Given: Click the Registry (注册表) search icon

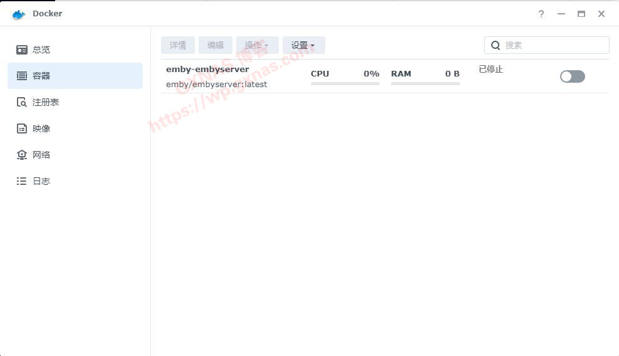Looking at the screenshot, I should 22,102.
